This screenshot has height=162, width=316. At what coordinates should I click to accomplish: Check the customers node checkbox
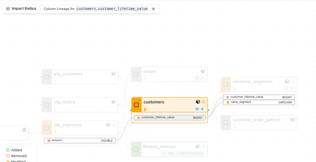(136, 105)
